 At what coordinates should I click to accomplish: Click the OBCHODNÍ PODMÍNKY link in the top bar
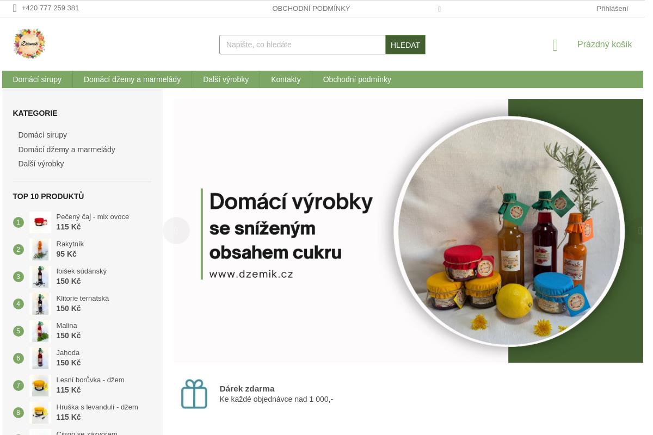tap(311, 8)
